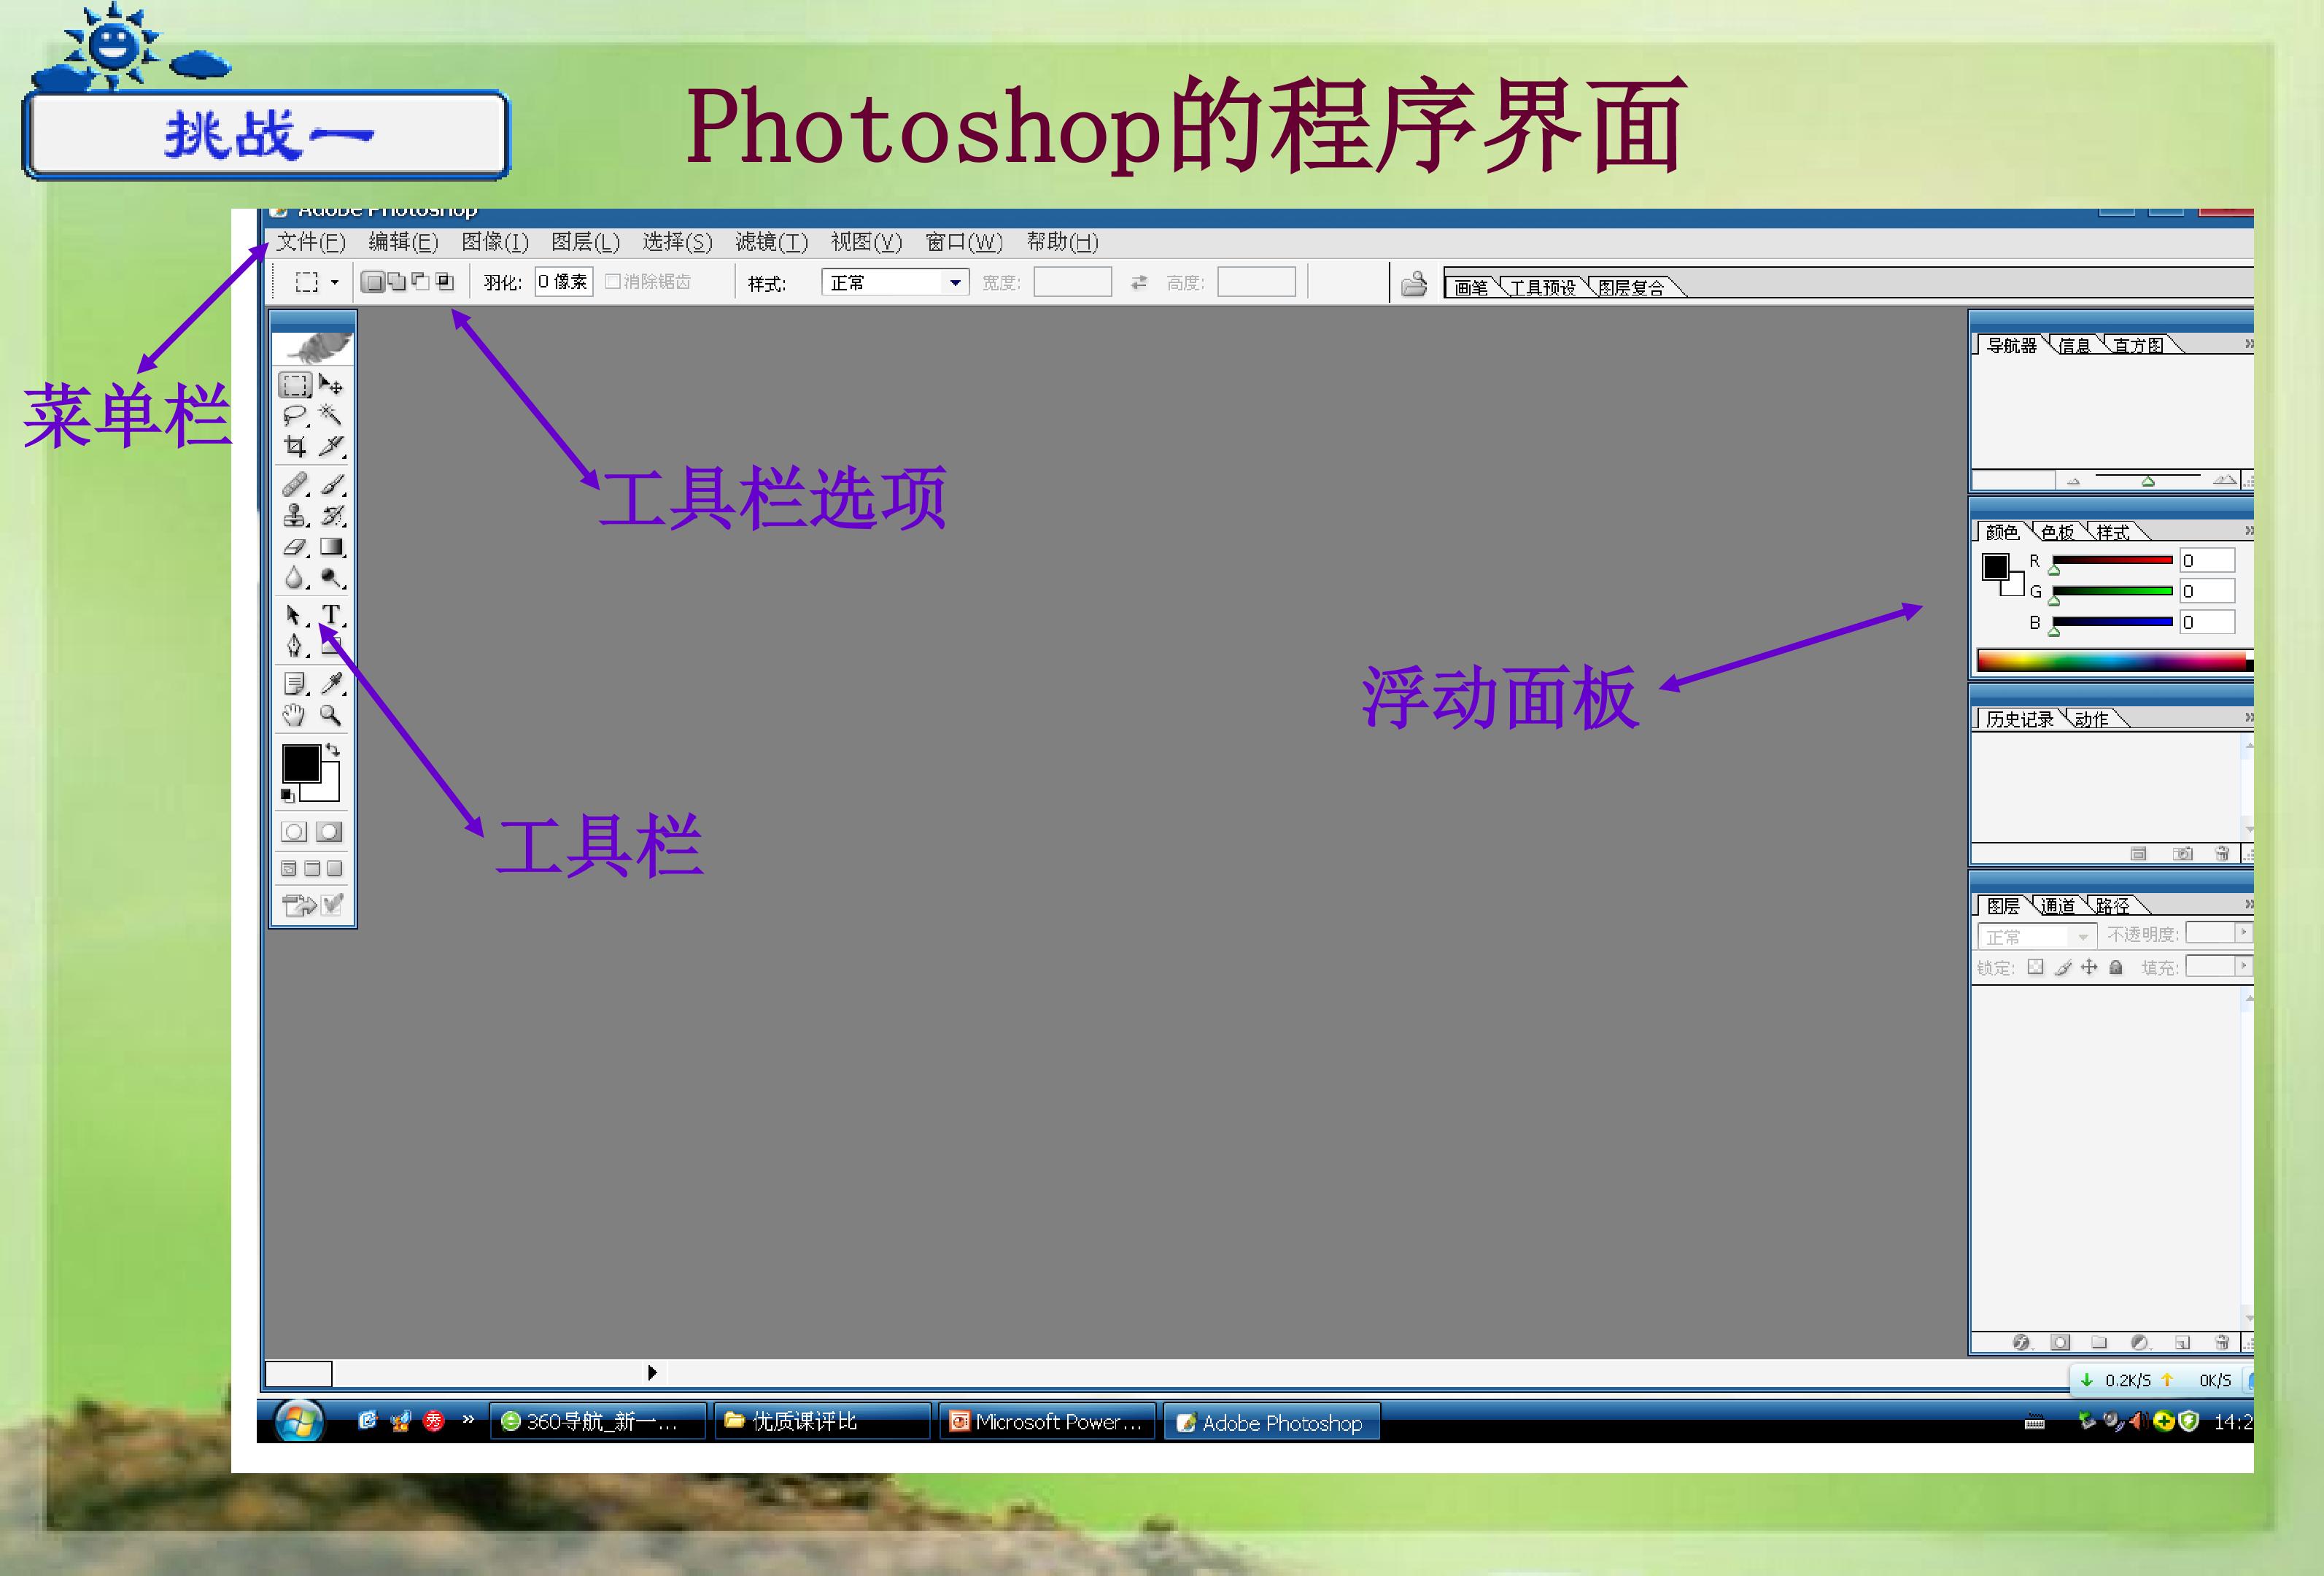Select the Eraser tool

pyautogui.click(x=294, y=547)
